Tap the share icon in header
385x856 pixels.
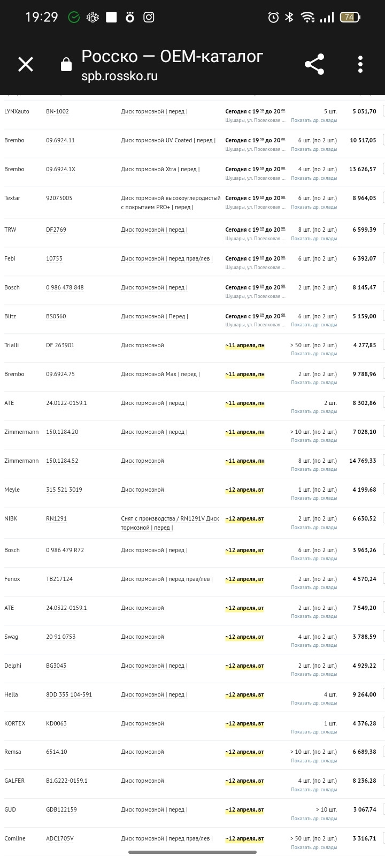tap(314, 64)
